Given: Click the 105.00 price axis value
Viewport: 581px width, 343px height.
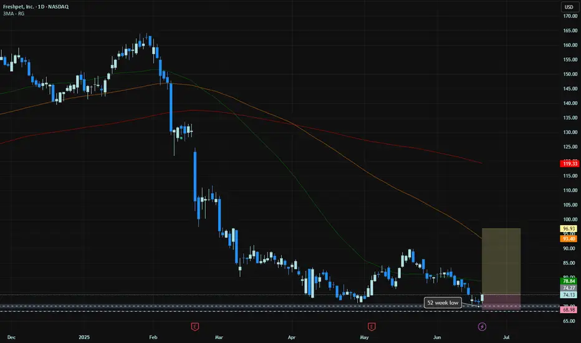Looking at the screenshot, I should (570, 205).
